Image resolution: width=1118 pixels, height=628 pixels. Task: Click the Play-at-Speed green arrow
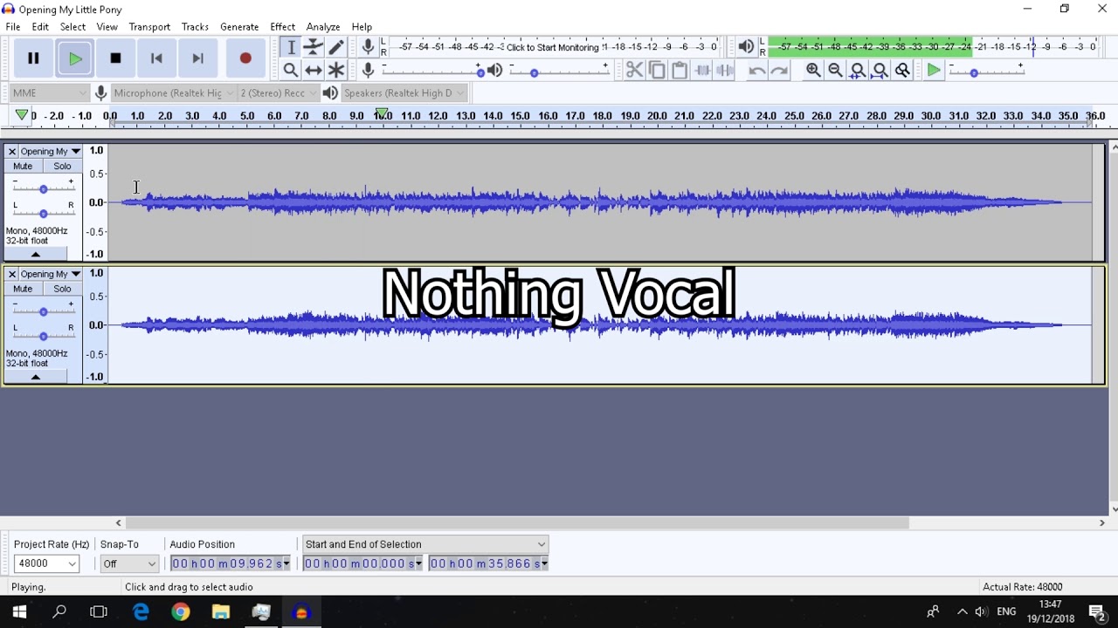coord(934,71)
